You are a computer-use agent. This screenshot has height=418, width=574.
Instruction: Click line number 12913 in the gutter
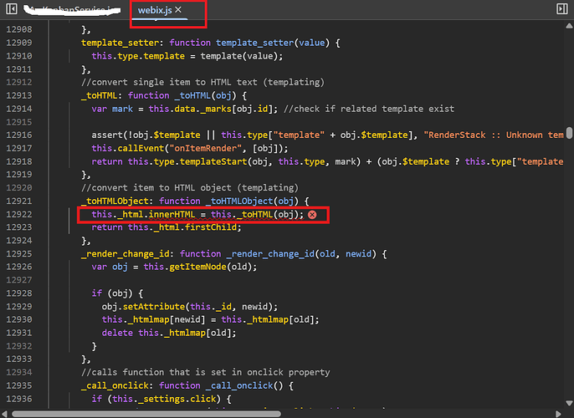tap(19, 95)
